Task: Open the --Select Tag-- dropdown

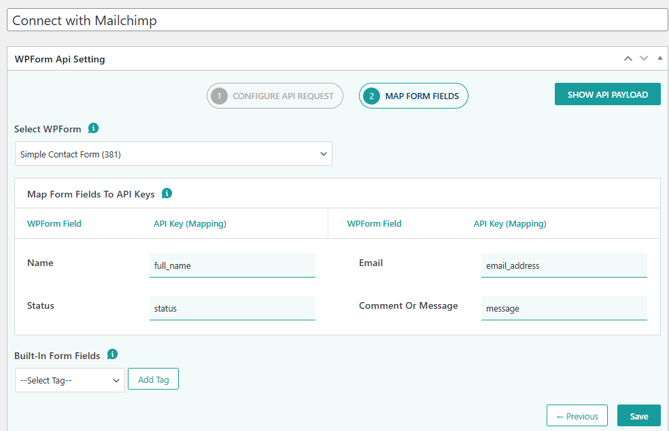Action: click(69, 379)
